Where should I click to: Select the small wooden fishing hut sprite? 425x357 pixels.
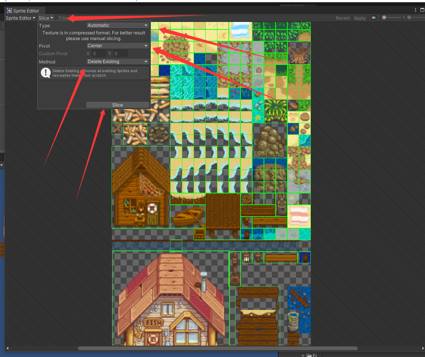click(x=141, y=187)
